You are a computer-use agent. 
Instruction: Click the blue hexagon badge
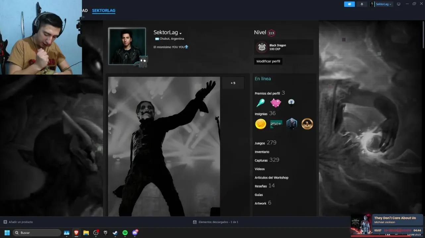pyautogui.click(x=292, y=124)
